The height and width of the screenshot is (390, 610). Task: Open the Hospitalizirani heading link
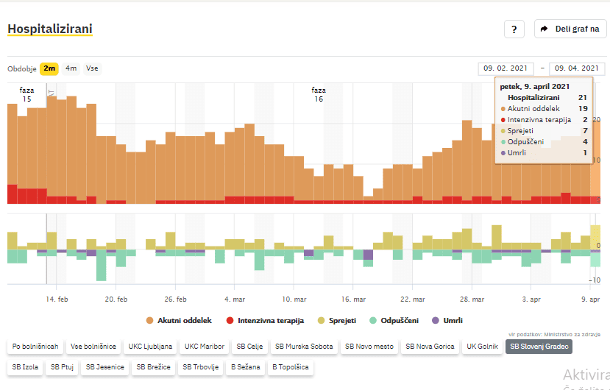click(49, 29)
